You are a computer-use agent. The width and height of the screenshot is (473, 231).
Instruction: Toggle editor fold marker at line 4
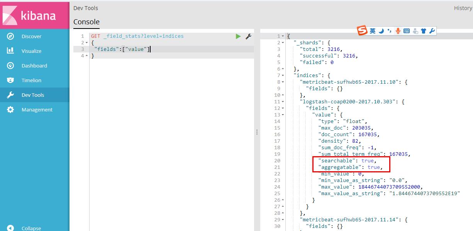click(x=86, y=56)
